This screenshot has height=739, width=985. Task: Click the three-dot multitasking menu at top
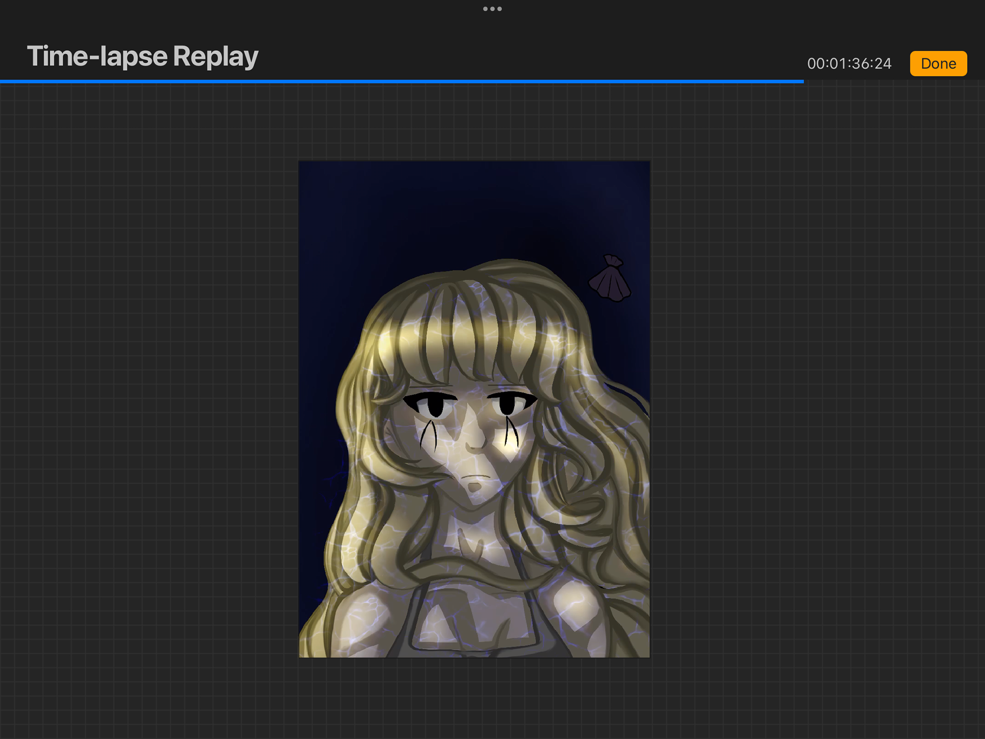click(x=493, y=9)
